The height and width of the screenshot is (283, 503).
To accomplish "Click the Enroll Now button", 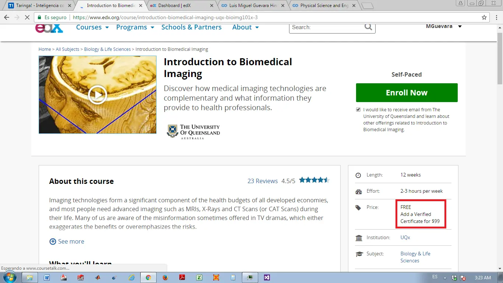I will [407, 93].
